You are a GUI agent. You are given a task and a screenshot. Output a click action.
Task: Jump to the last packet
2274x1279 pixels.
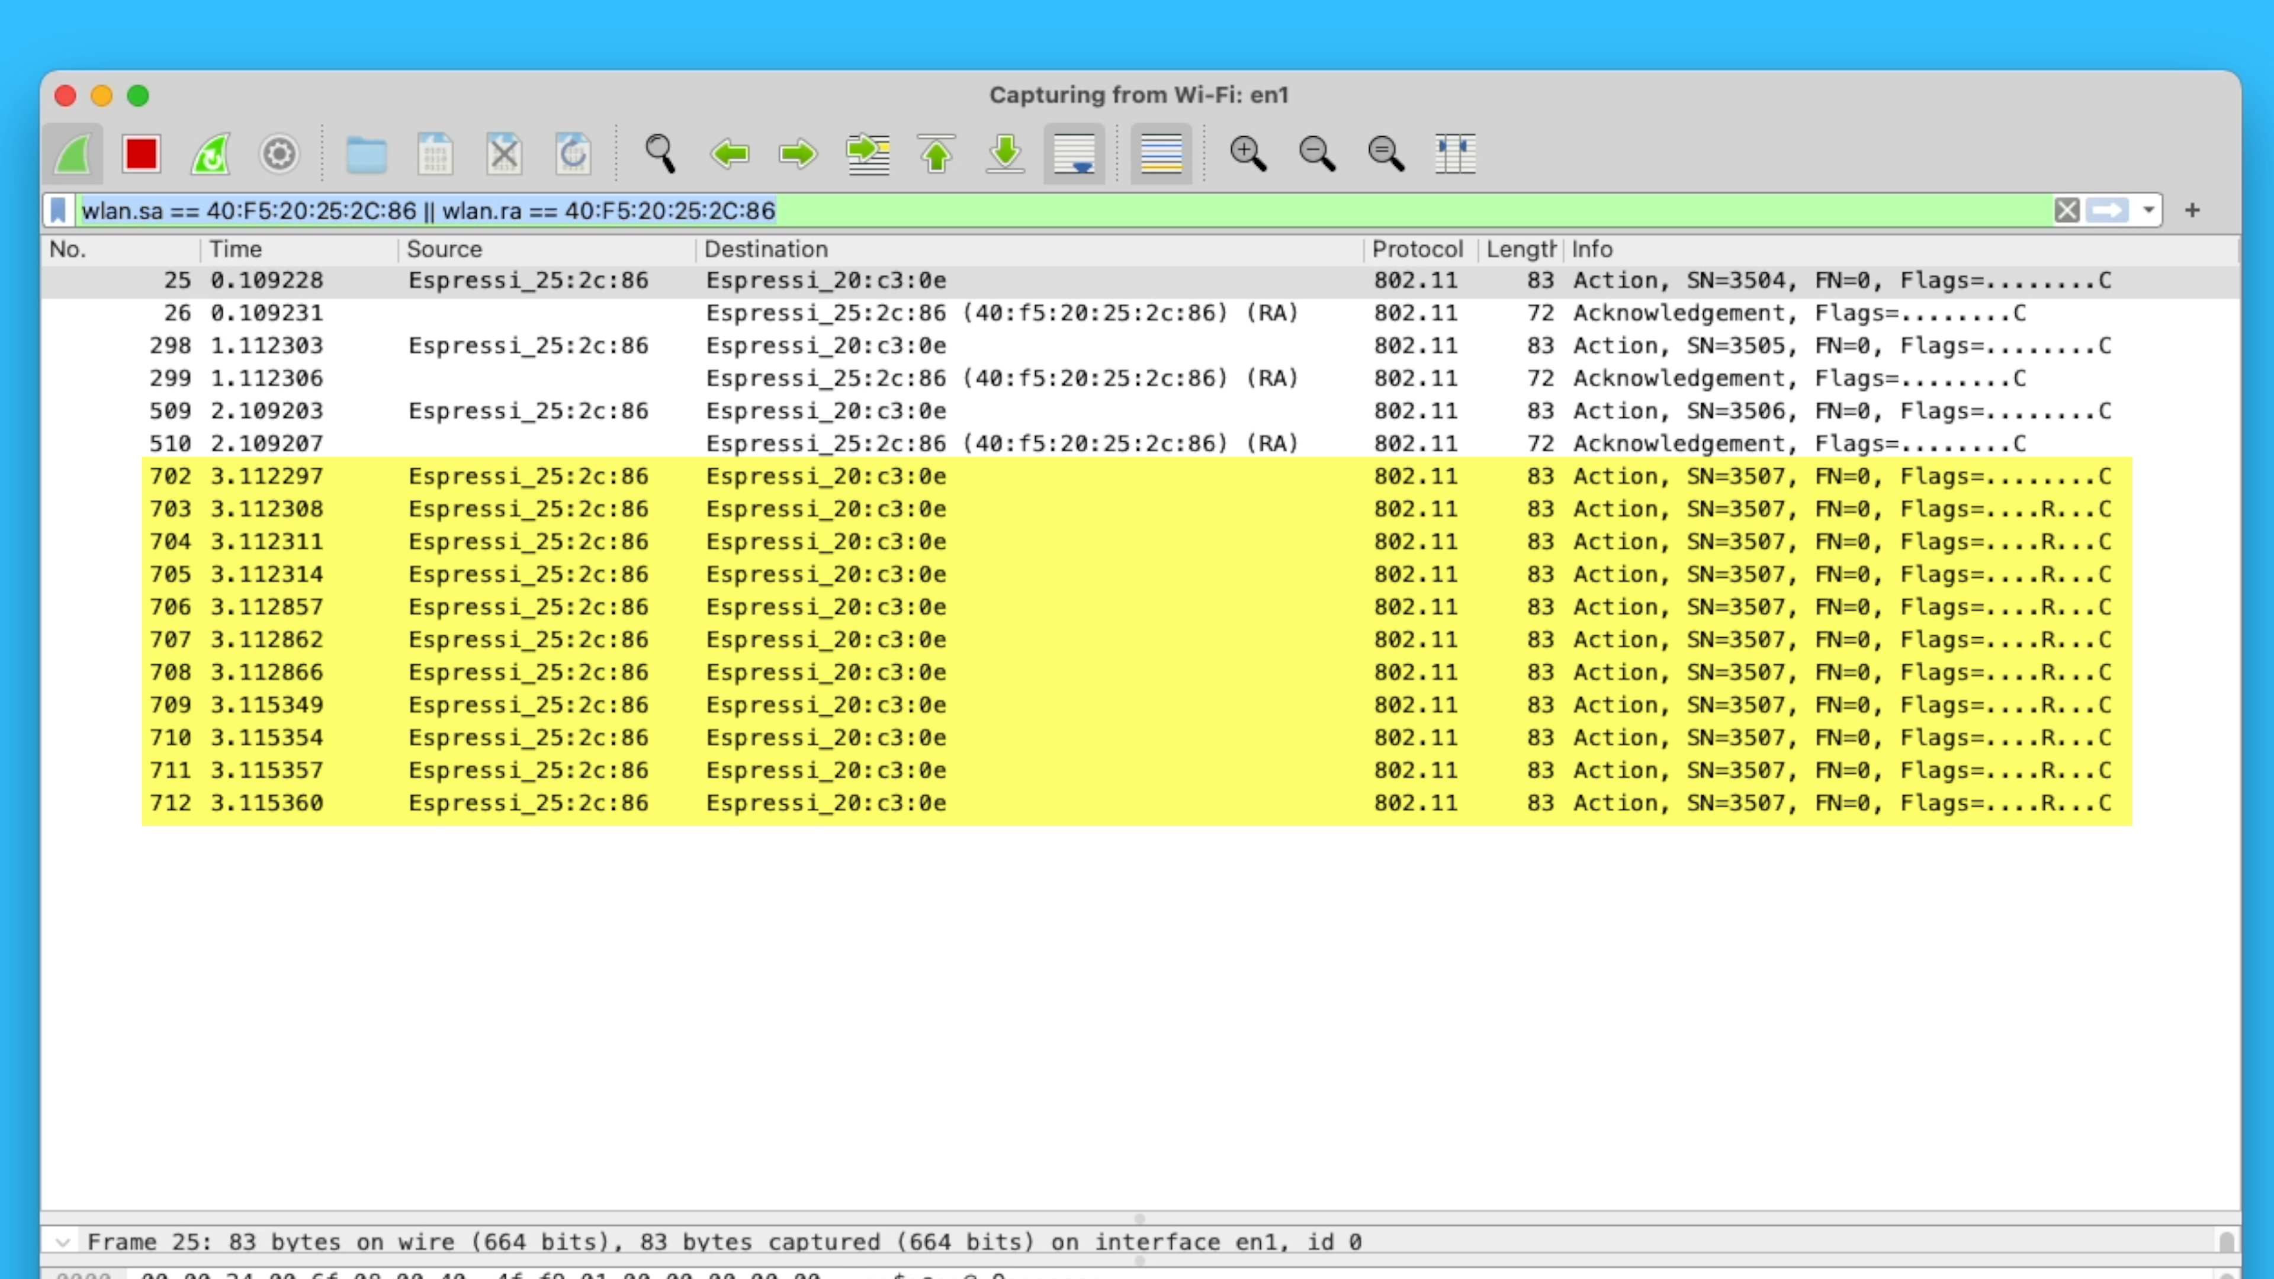[x=1004, y=155]
